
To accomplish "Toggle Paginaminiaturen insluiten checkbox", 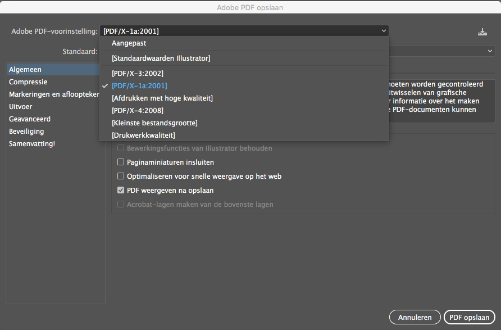I will tap(121, 162).
